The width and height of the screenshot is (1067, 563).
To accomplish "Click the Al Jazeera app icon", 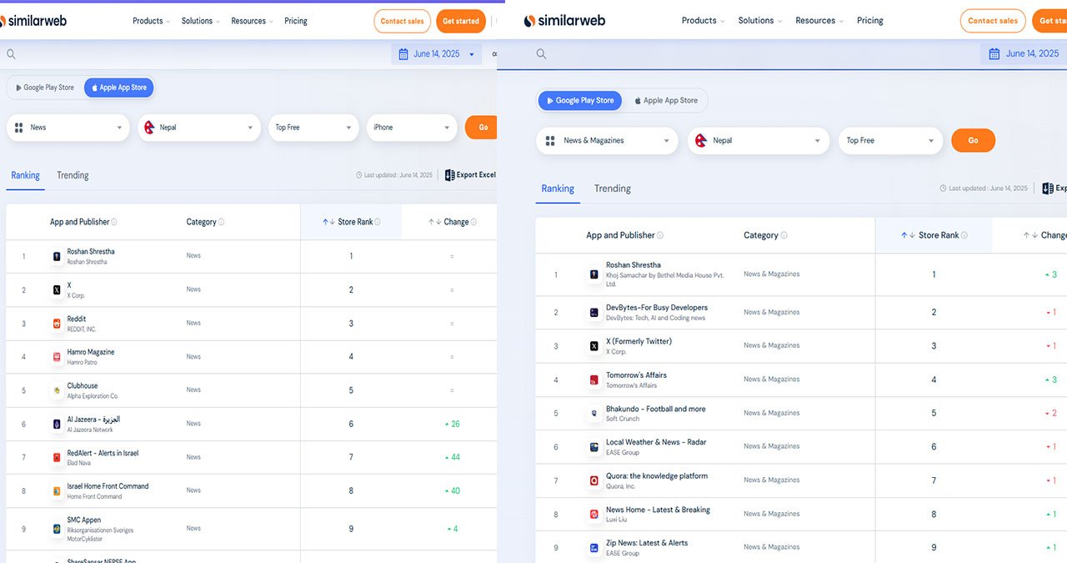I will 57,425.
